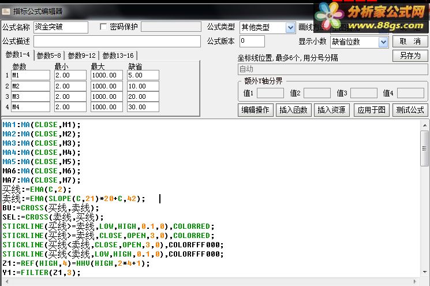Click the code line 买线:=EMA(C,2);

tap(37, 190)
